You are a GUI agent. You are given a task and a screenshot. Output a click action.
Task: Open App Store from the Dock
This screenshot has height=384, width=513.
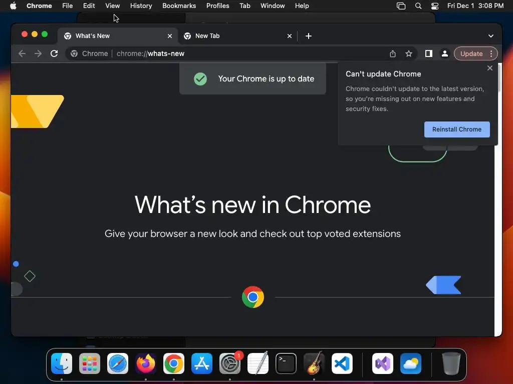[x=202, y=363]
